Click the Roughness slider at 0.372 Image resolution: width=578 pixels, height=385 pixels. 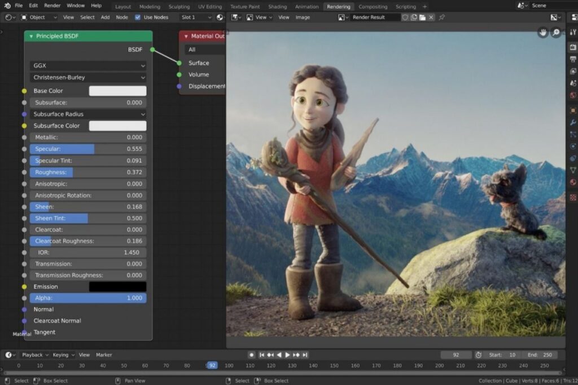(x=88, y=172)
